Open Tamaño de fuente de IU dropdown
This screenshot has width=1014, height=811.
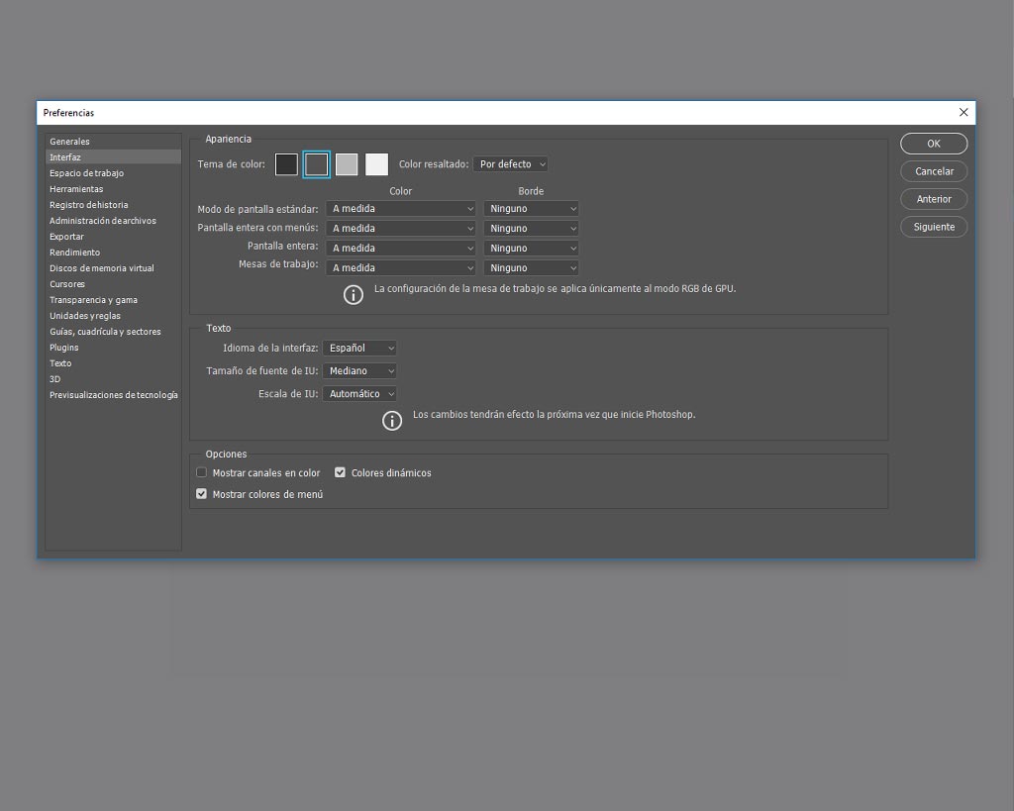[x=359, y=371]
